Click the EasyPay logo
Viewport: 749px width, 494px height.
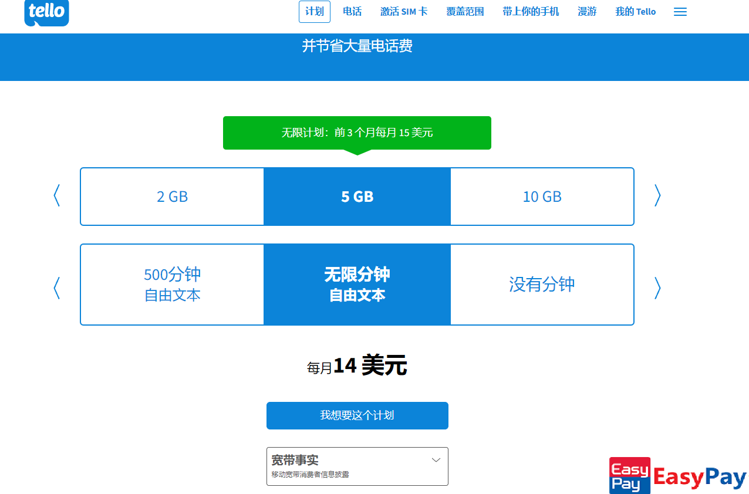[678, 475]
